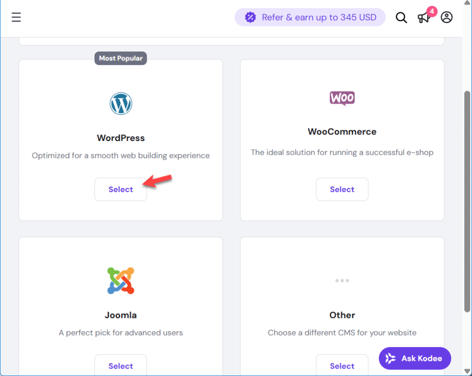Screen dimensions: 472x376
Task: Click the Joomla logo icon
Action: [121, 280]
